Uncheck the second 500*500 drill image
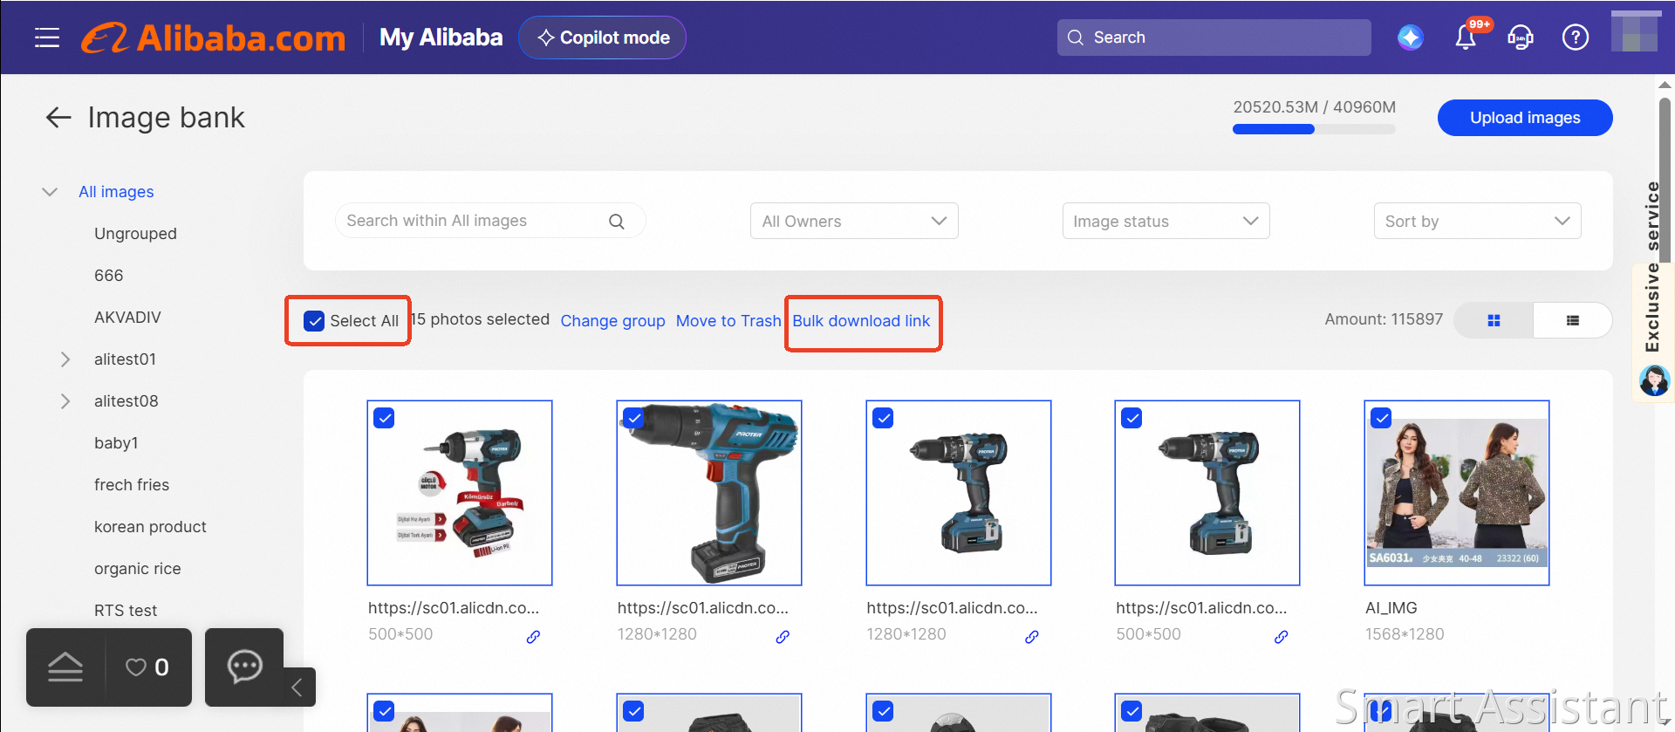This screenshot has width=1675, height=732. pos(1131,418)
